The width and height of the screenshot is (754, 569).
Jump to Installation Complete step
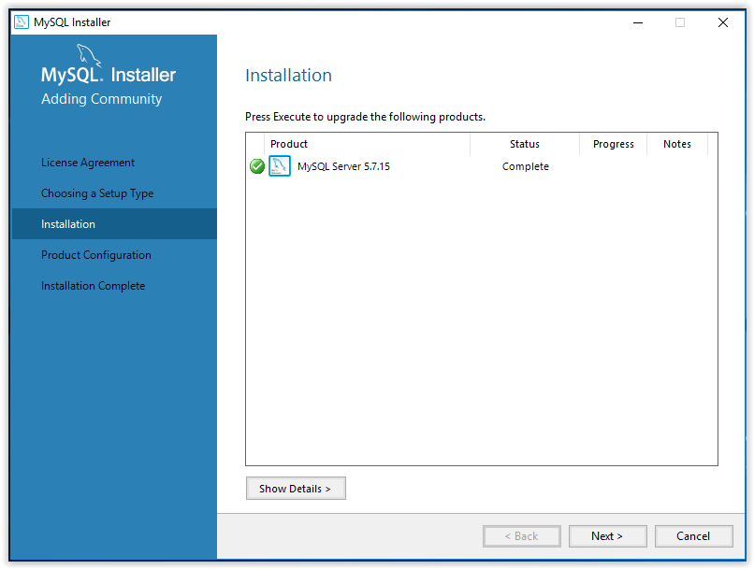pos(93,286)
